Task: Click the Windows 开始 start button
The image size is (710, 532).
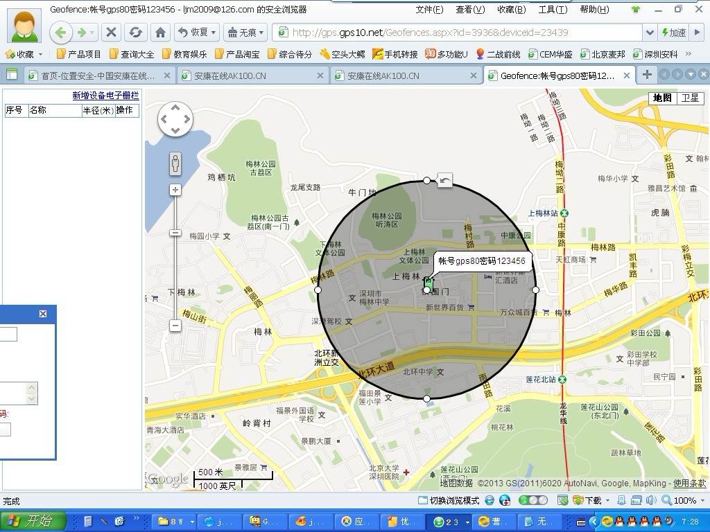Action: 33,522
